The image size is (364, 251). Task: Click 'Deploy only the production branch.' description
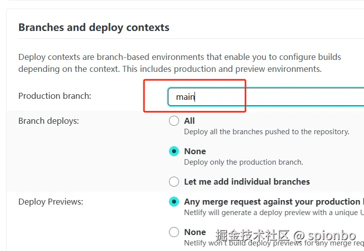244,162
